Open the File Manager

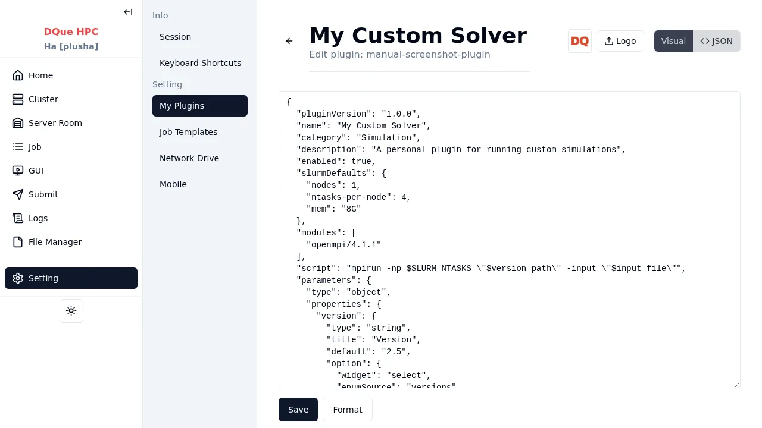click(x=55, y=242)
